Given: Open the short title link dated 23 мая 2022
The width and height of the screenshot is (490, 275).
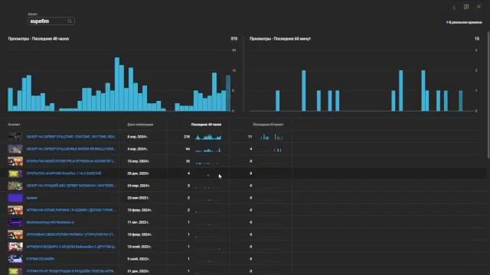Looking at the screenshot, I should point(31,198).
